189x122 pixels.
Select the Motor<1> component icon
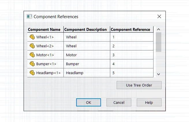point(32,55)
